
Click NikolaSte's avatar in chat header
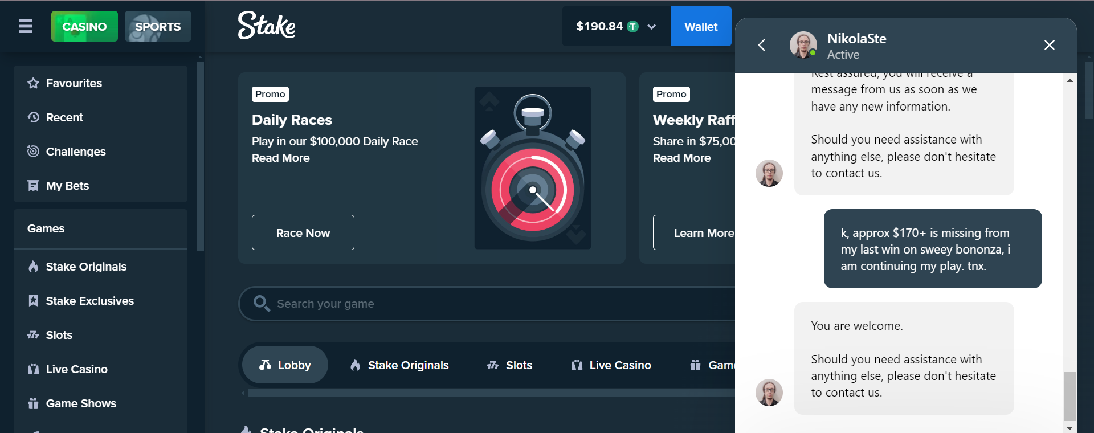[803, 45]
